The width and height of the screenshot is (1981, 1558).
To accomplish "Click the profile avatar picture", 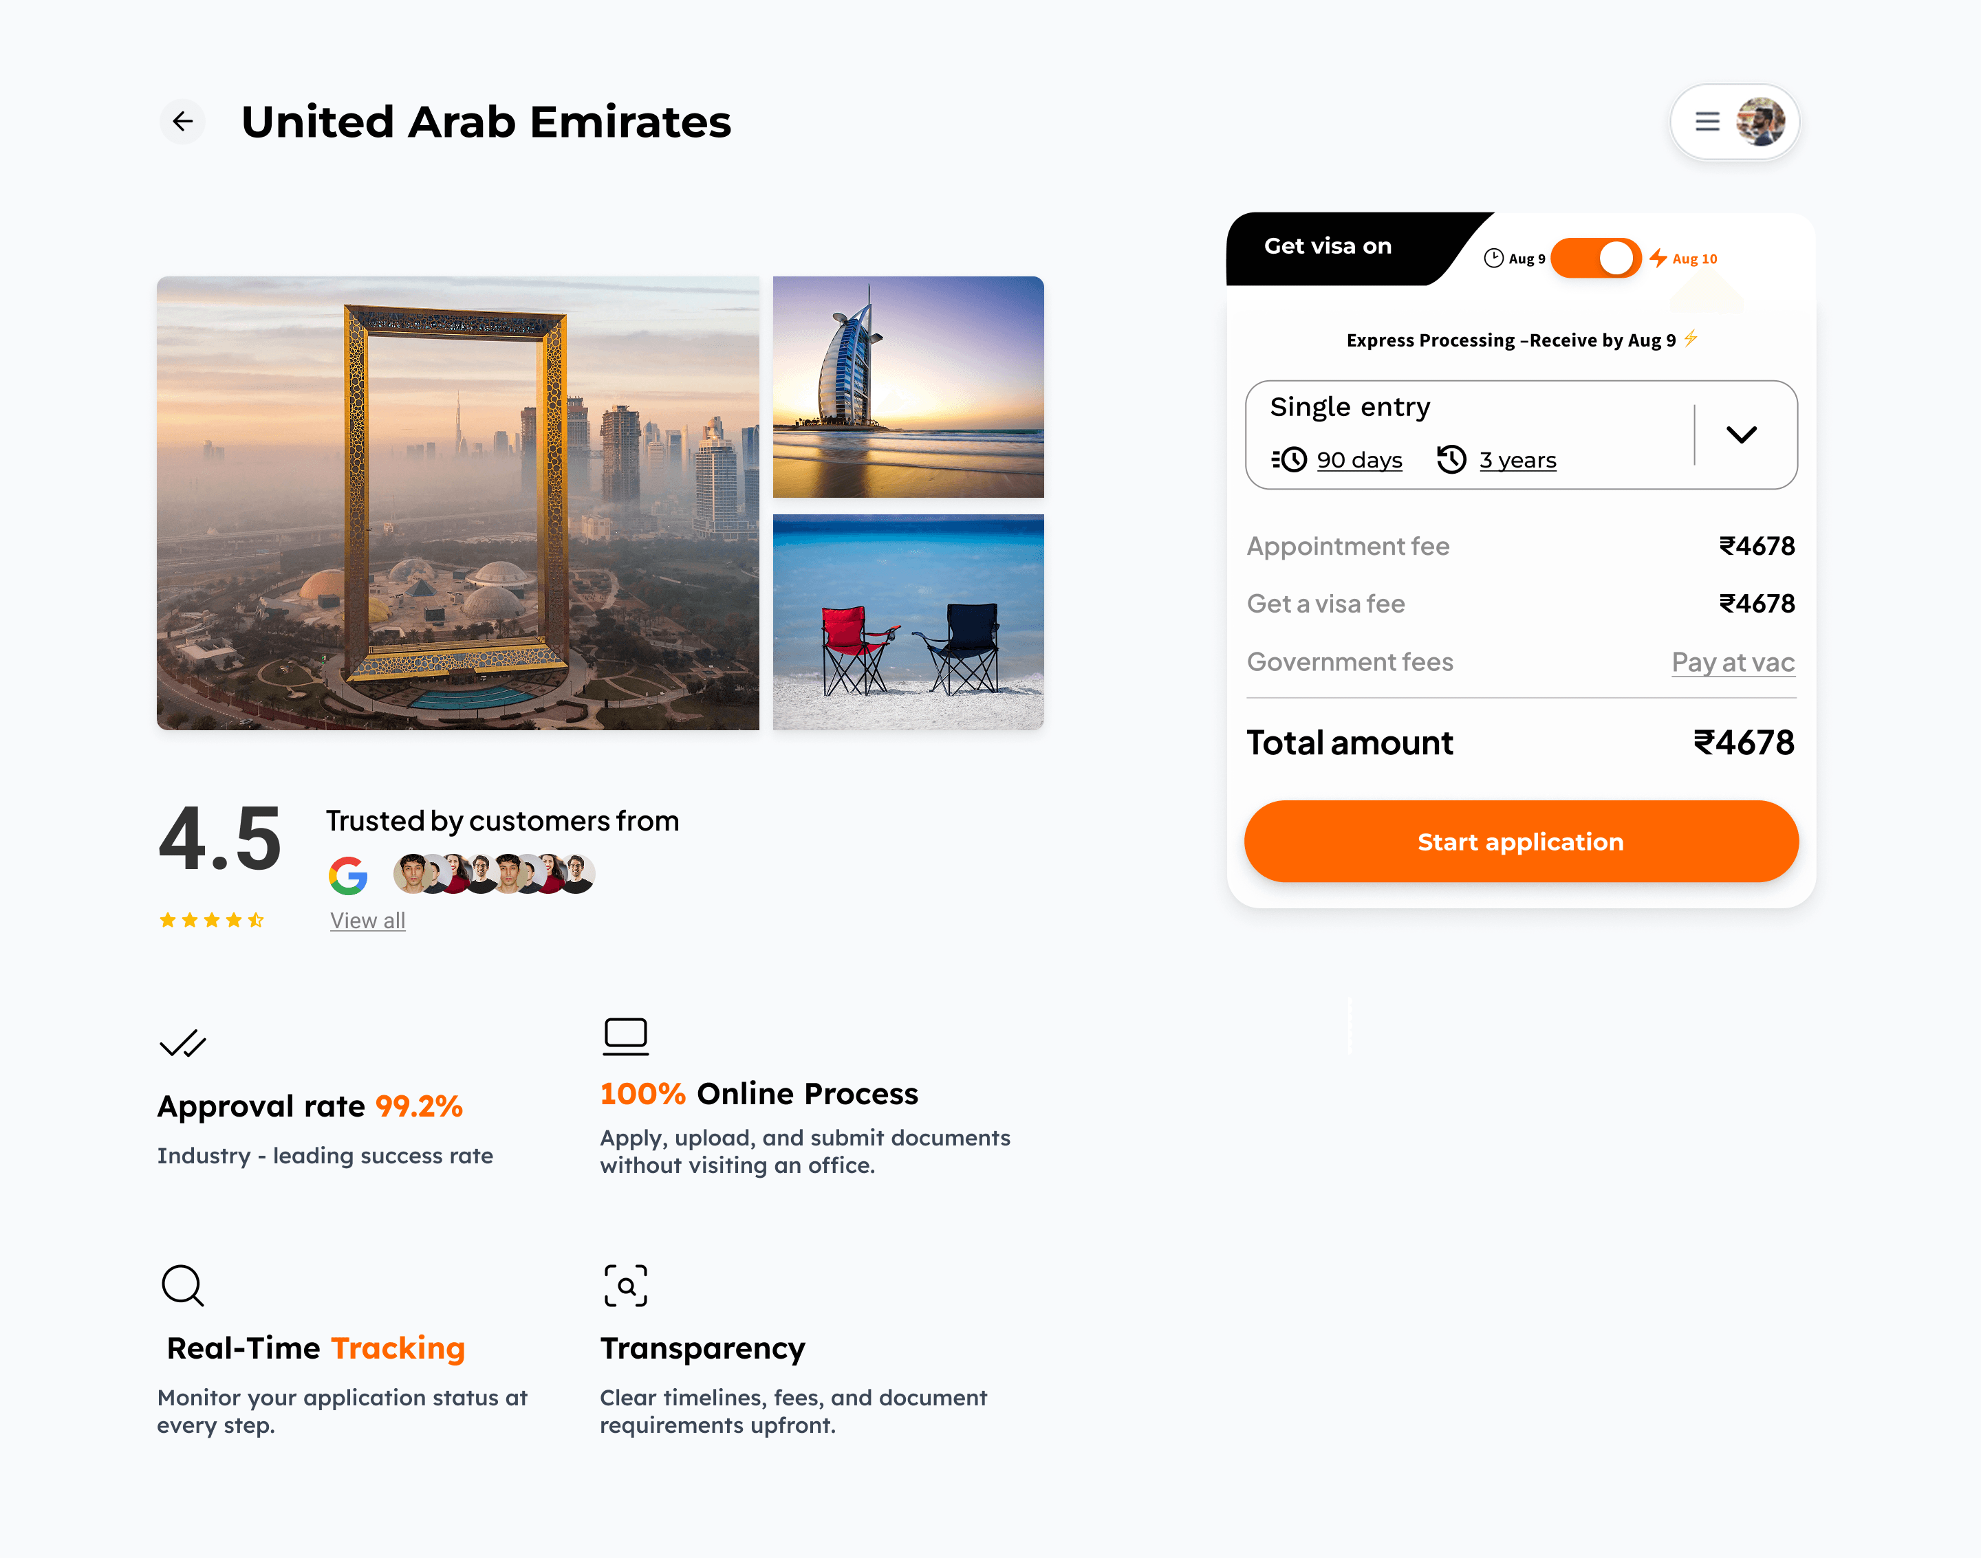I will 1761,121.
